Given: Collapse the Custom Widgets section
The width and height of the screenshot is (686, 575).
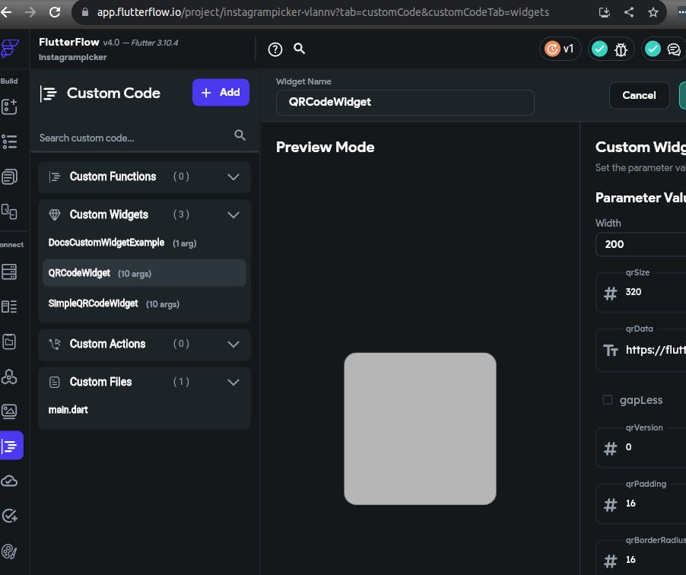Looking at the screenshot, I should [x=233, y=214].
